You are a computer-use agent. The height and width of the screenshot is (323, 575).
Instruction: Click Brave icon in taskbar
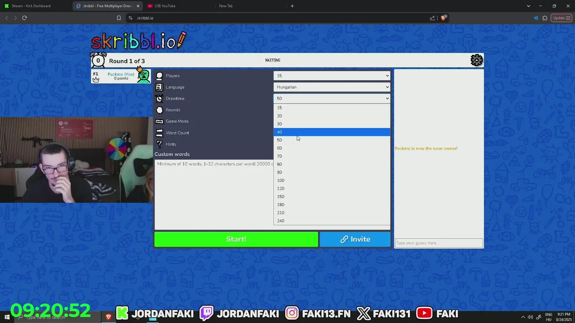[x=108, y=317]
